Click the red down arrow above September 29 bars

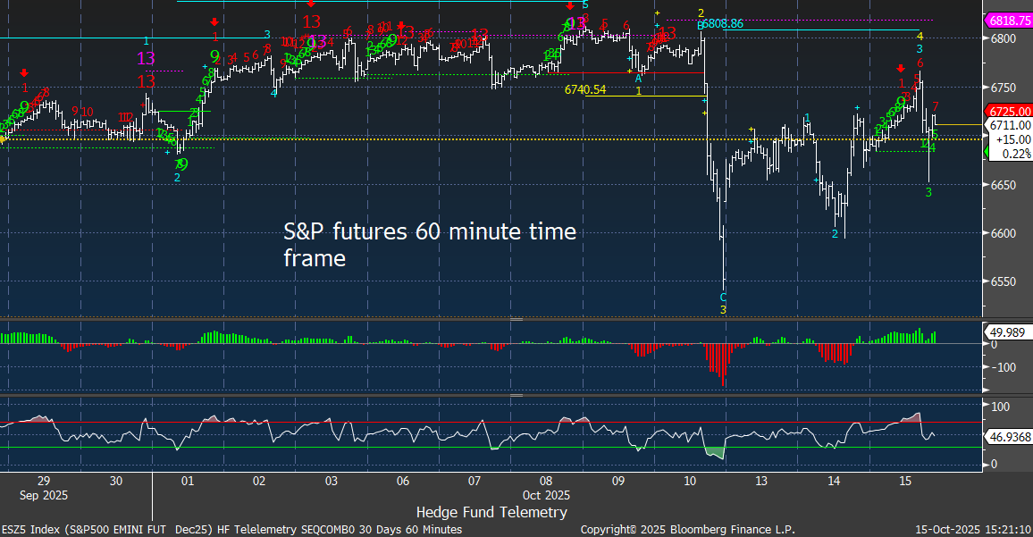point(25,73)
